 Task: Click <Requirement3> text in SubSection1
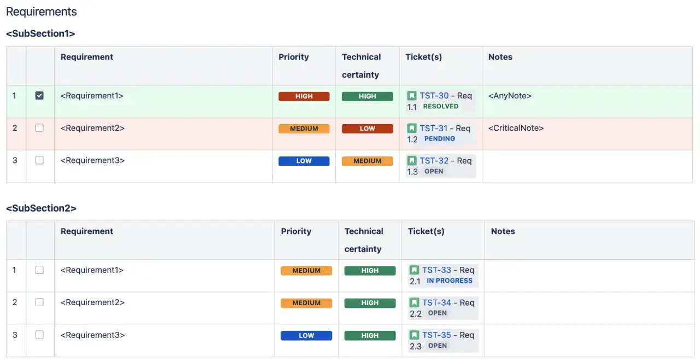coord(92,160)
